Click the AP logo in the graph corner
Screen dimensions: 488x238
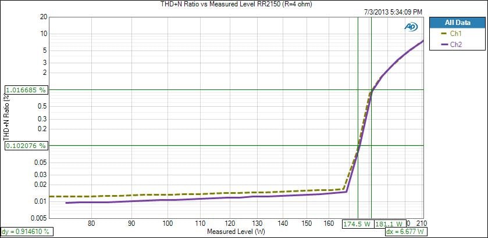[411, 27]
